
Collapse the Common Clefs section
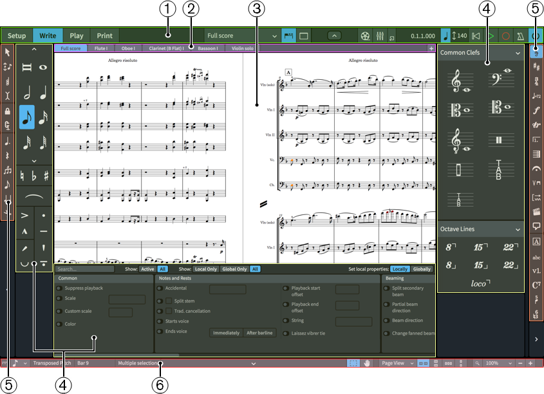click(x=518, y=53)
